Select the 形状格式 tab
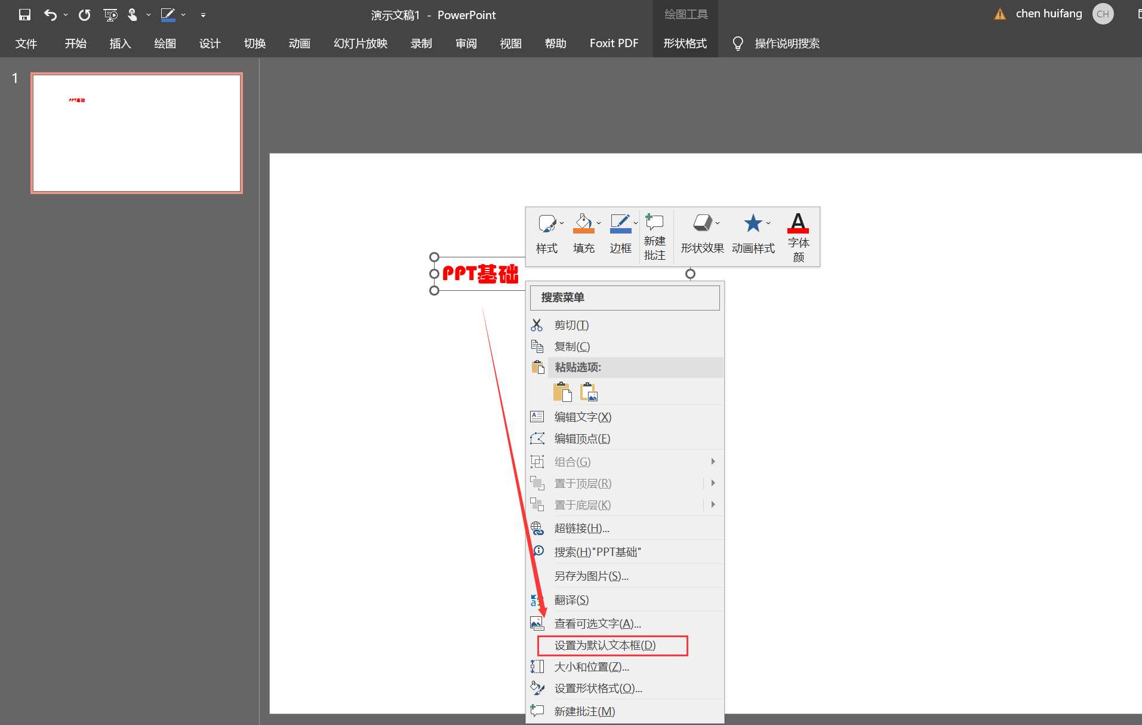Screen dimensions: 1142x725 point(685,44)
